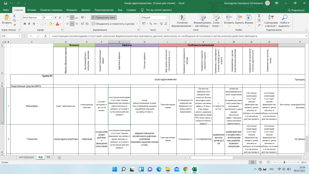Toggle italic (К) formatting

[29, 24]
